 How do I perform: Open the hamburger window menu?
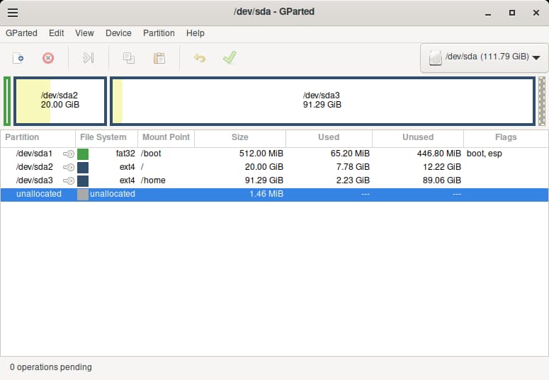[x=13, y=13]
